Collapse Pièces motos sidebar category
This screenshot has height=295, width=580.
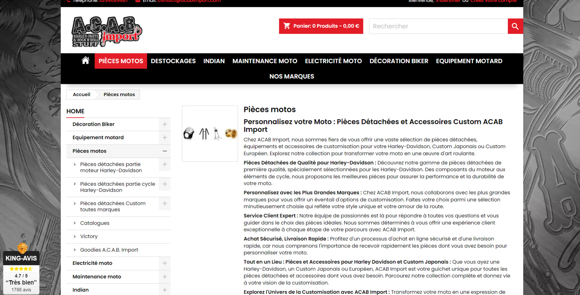[165, 151]
